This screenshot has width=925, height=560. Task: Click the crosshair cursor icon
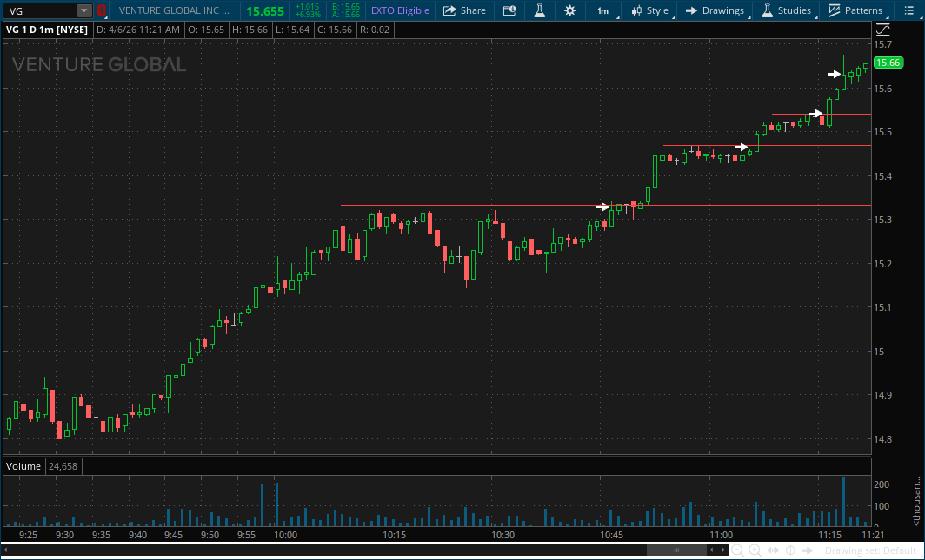point(790,550)
